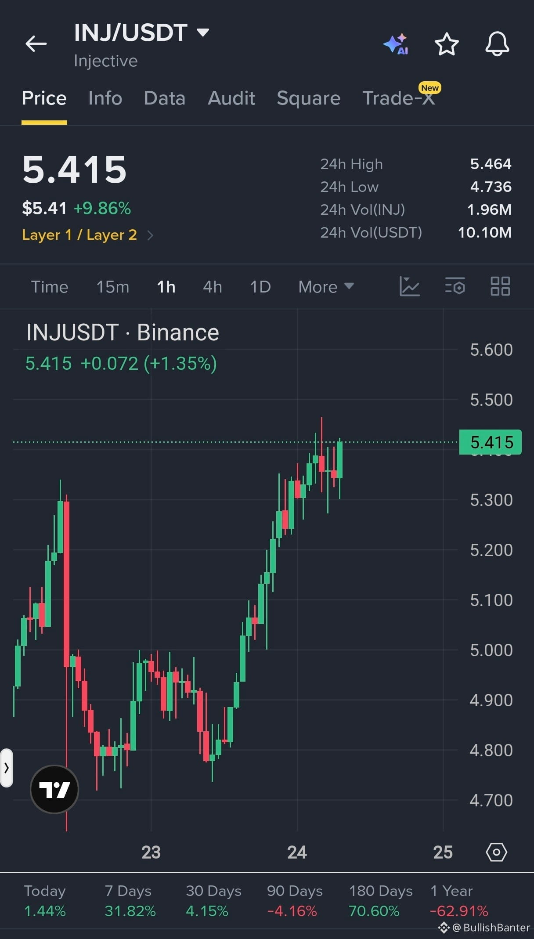Open chart settings hexagon icon
The image size is (534, 939).
click(497, 852)
